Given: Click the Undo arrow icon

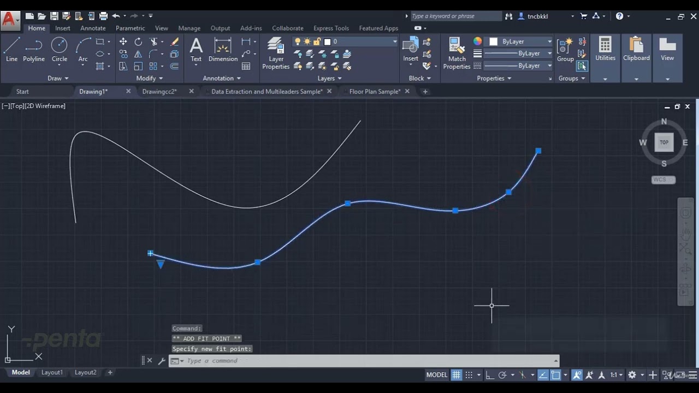Looking at the screenshot, I should click(x=116, y=16).
